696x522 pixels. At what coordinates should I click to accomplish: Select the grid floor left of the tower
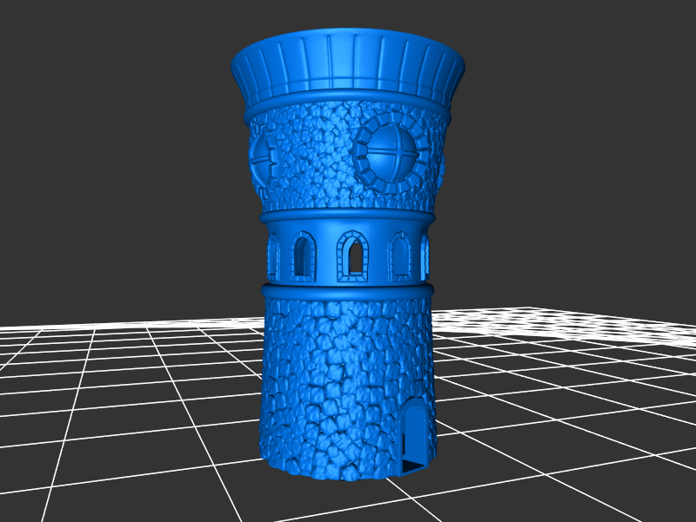point(130,391)
